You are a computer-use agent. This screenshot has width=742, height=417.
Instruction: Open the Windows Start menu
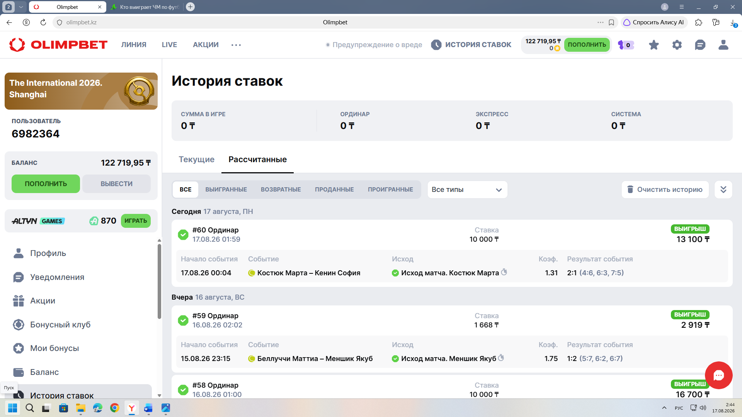pos(12,408)
